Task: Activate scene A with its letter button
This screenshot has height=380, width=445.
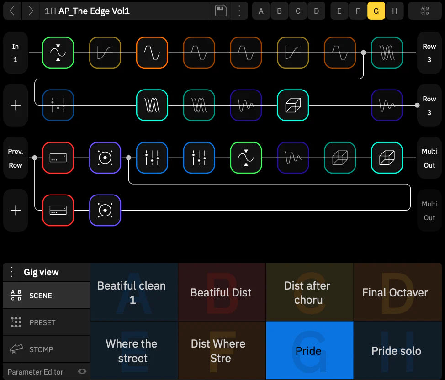Action: (x=261, y=11)
